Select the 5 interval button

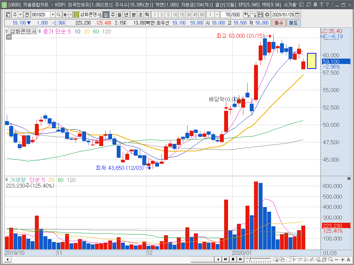(168, 15)
